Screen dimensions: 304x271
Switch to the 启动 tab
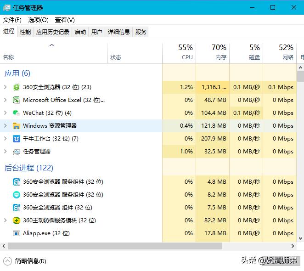(x=80, y=32)
